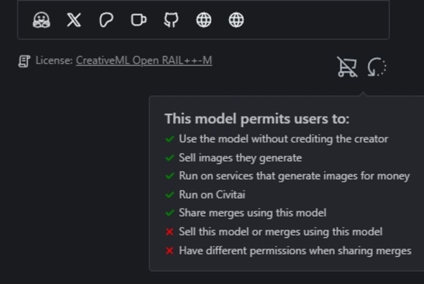
Task: Open the CreativeML Open RAIL++-M license link
Action: coord(144,60)
